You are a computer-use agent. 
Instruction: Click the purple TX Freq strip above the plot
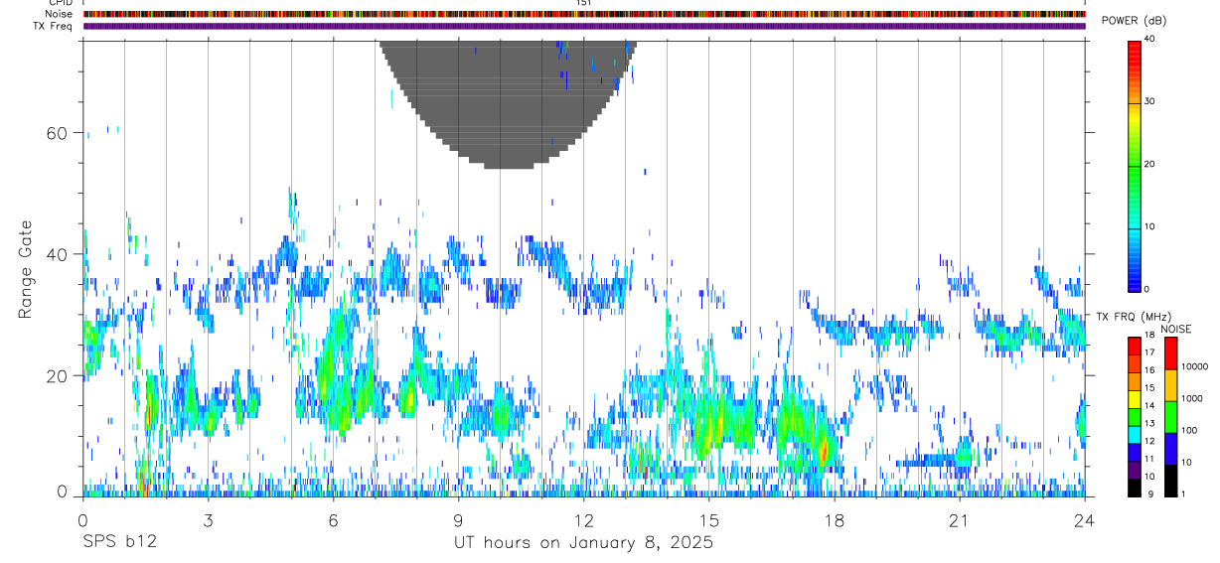(x=584, y=26)
